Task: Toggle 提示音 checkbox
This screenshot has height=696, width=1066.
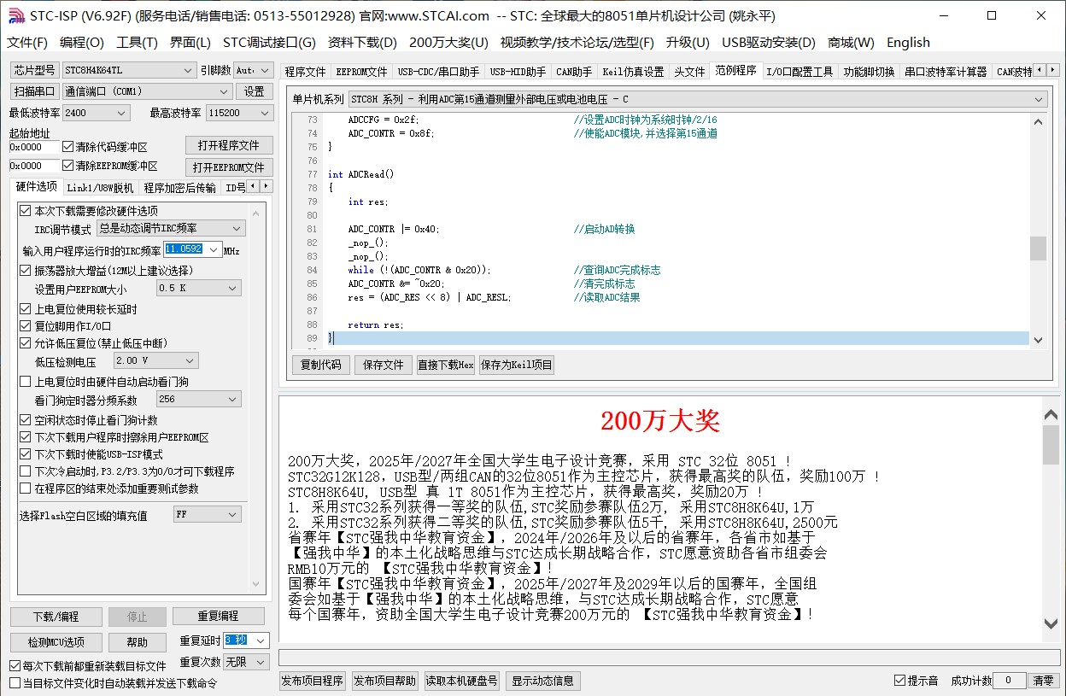Action: [899, 681]
